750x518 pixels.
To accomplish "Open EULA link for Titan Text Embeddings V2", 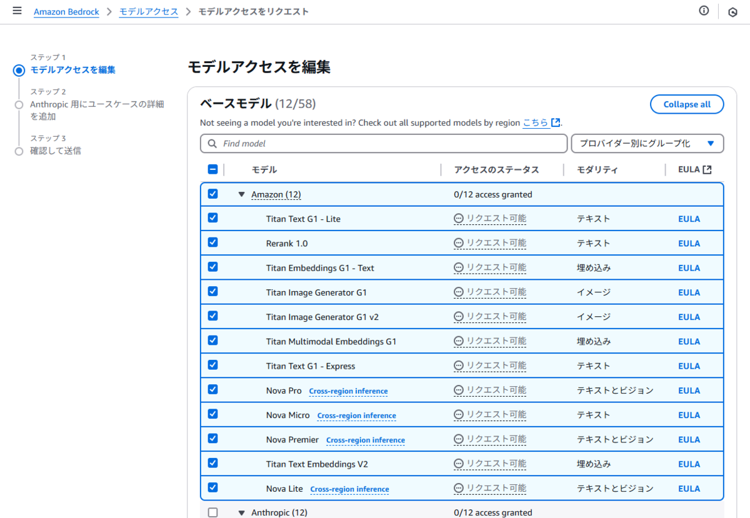I will pos(689,464).
